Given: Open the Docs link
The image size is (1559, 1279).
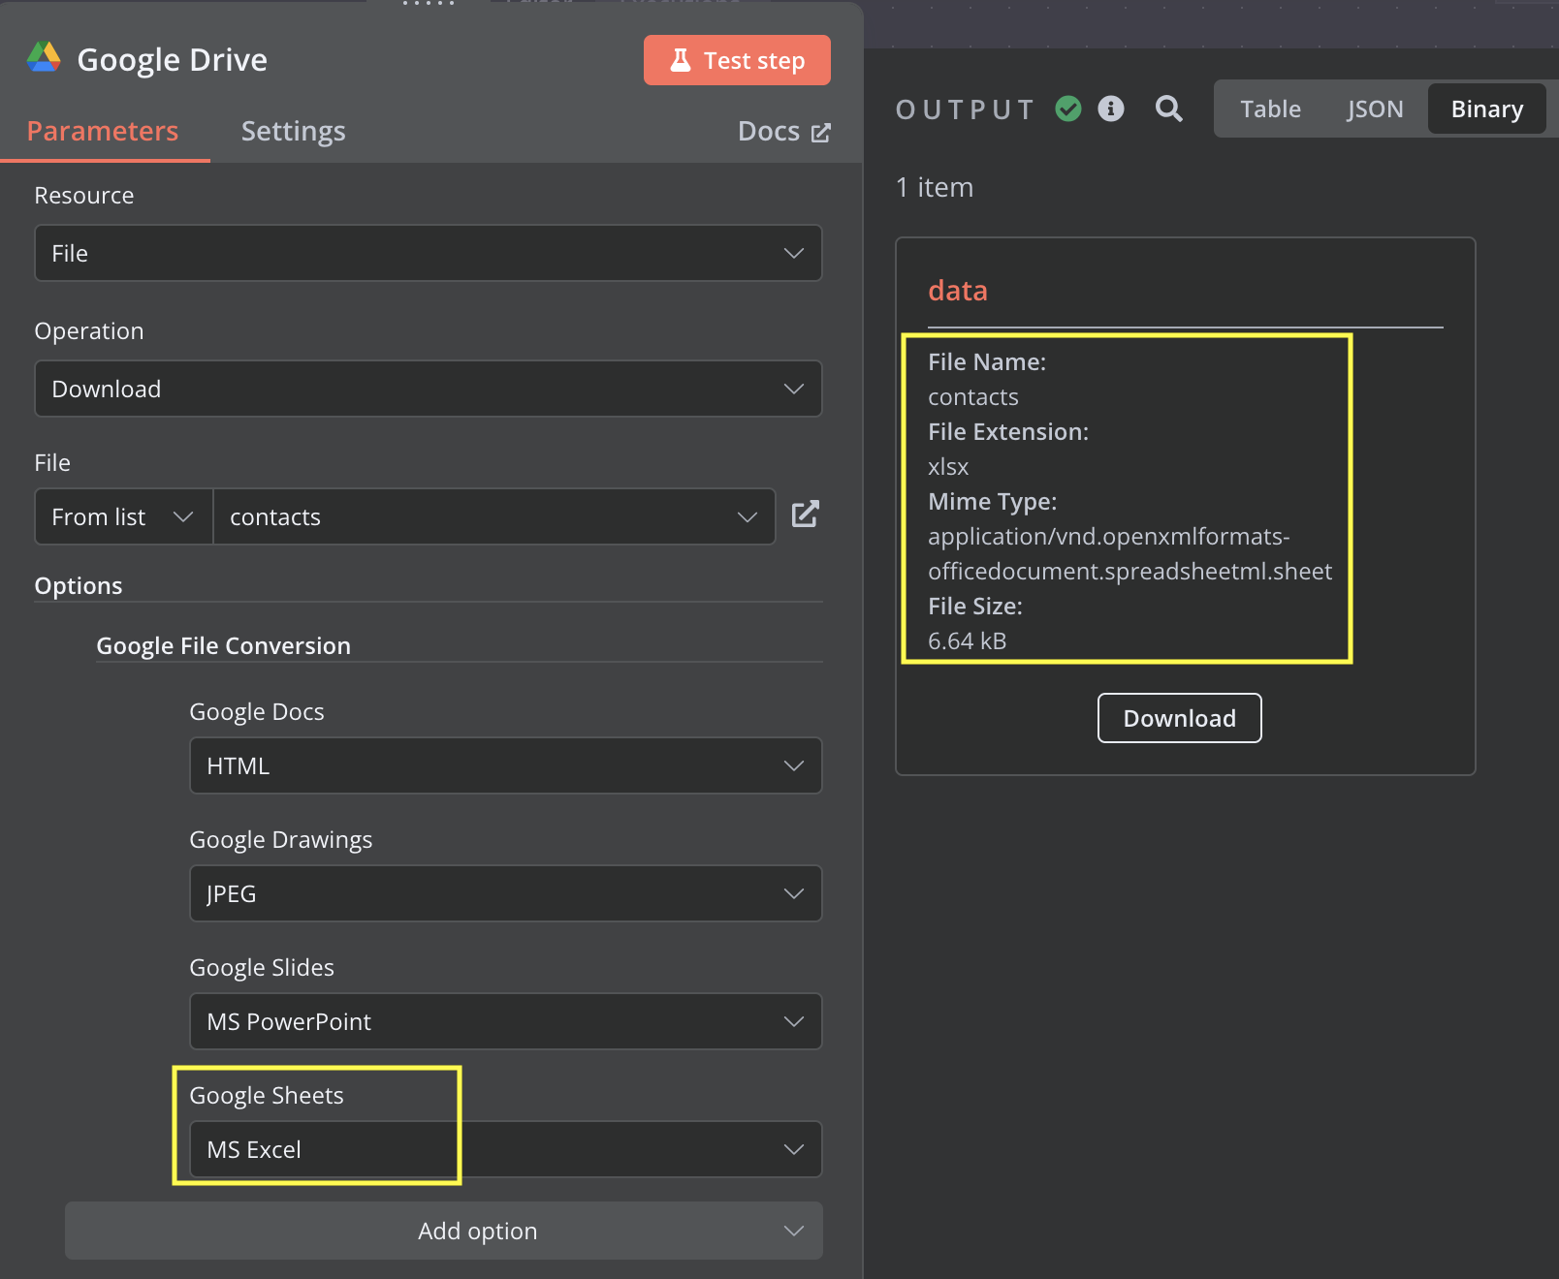Looking at the screenshot, I should [769, 131].
